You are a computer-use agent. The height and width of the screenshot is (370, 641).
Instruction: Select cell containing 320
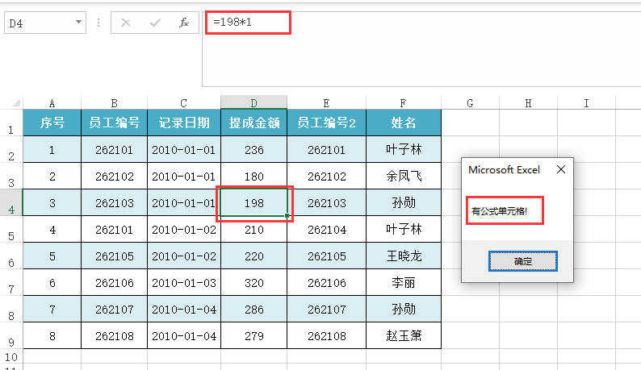pyautogui.click(x=253, y=282)
